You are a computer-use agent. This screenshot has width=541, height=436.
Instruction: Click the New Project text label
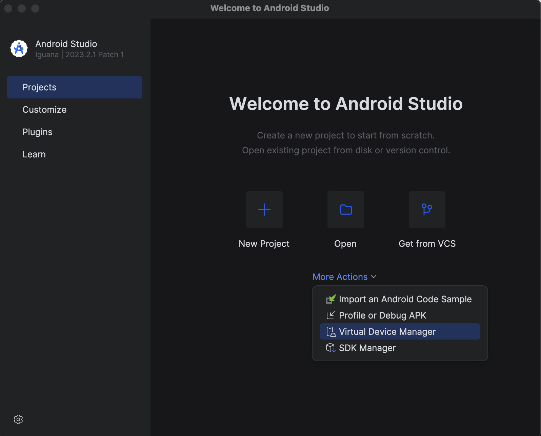pos(264,244)
